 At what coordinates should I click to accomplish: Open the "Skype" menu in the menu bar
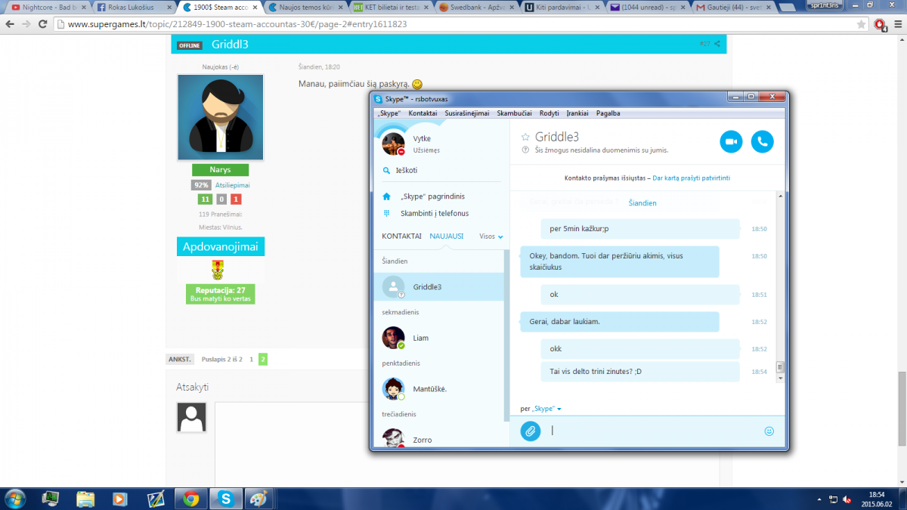(388, 113)
